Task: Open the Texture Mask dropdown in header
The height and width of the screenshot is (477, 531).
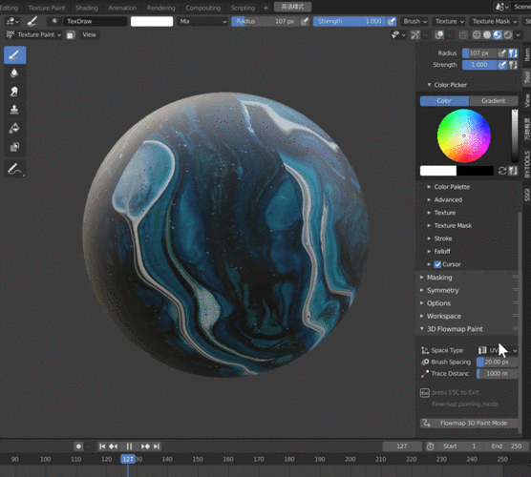Action: coord(494,21)
